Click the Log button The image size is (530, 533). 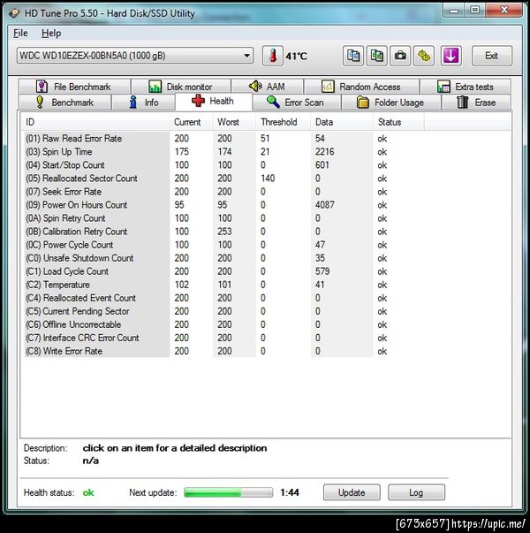(x=416, y=492)
